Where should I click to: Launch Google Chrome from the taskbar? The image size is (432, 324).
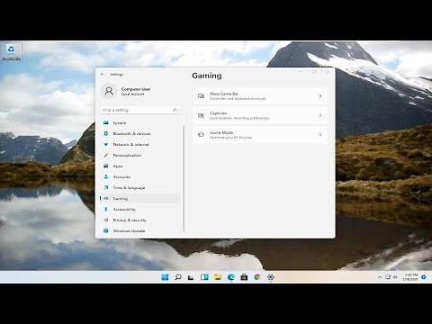point(257,277)
